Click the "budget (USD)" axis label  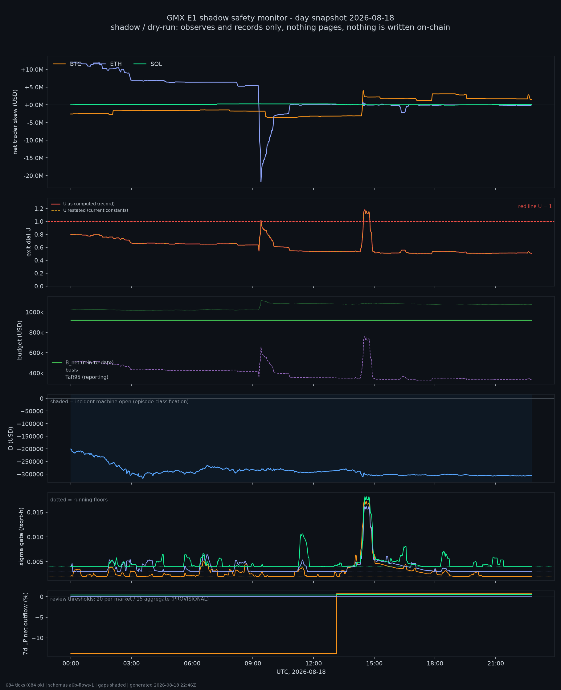pyautogui.click(x=20, y=340)
